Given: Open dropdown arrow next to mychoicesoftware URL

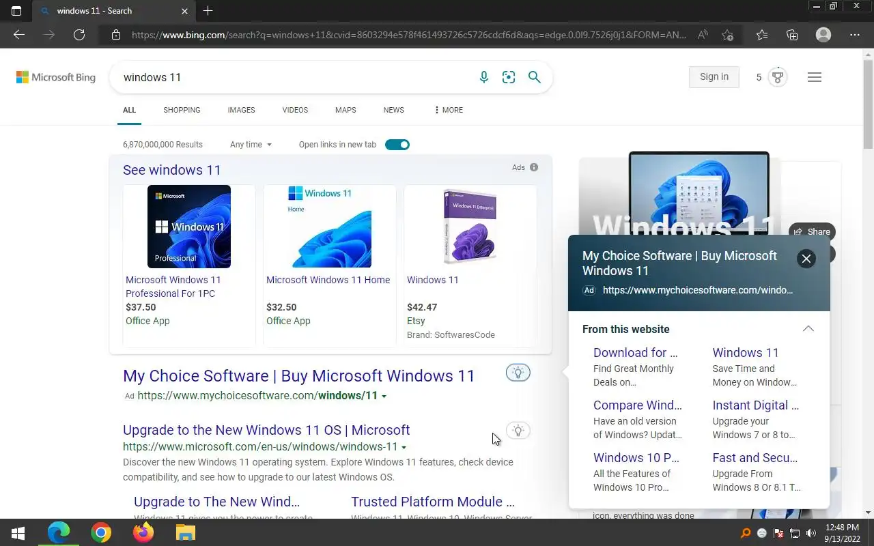Looking at the screenshot, I should pyautogui.click(x=384, y=397).
